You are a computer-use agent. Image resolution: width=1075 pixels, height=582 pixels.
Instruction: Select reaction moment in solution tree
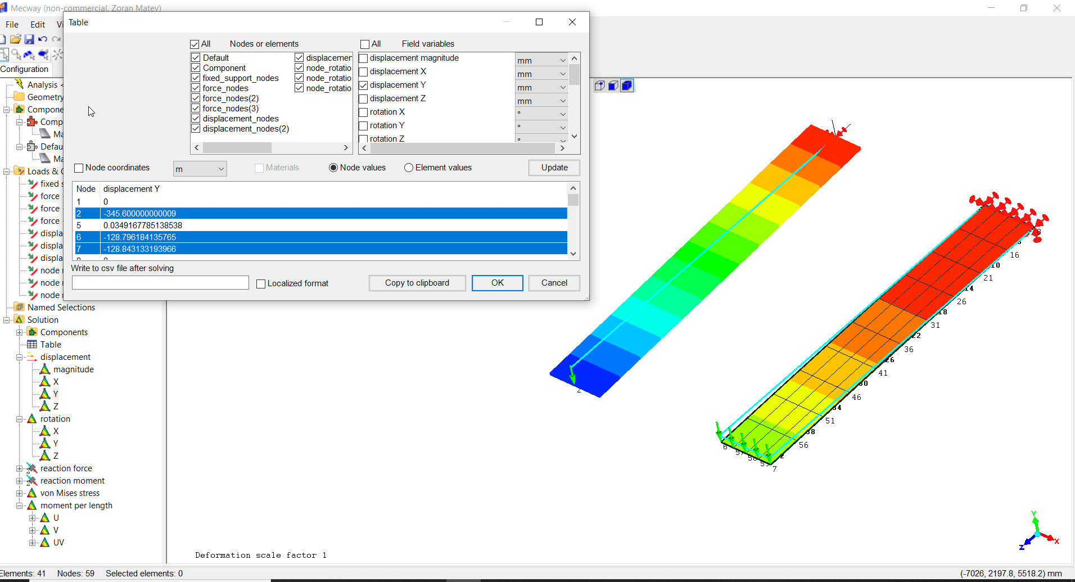click(72, 481)
